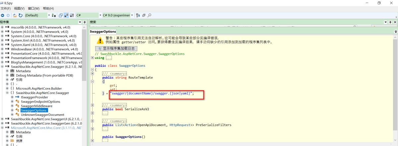The image size is (398, 146).
Task: Navigate forward with the grey arrow
Action: (x=8, y=15)
